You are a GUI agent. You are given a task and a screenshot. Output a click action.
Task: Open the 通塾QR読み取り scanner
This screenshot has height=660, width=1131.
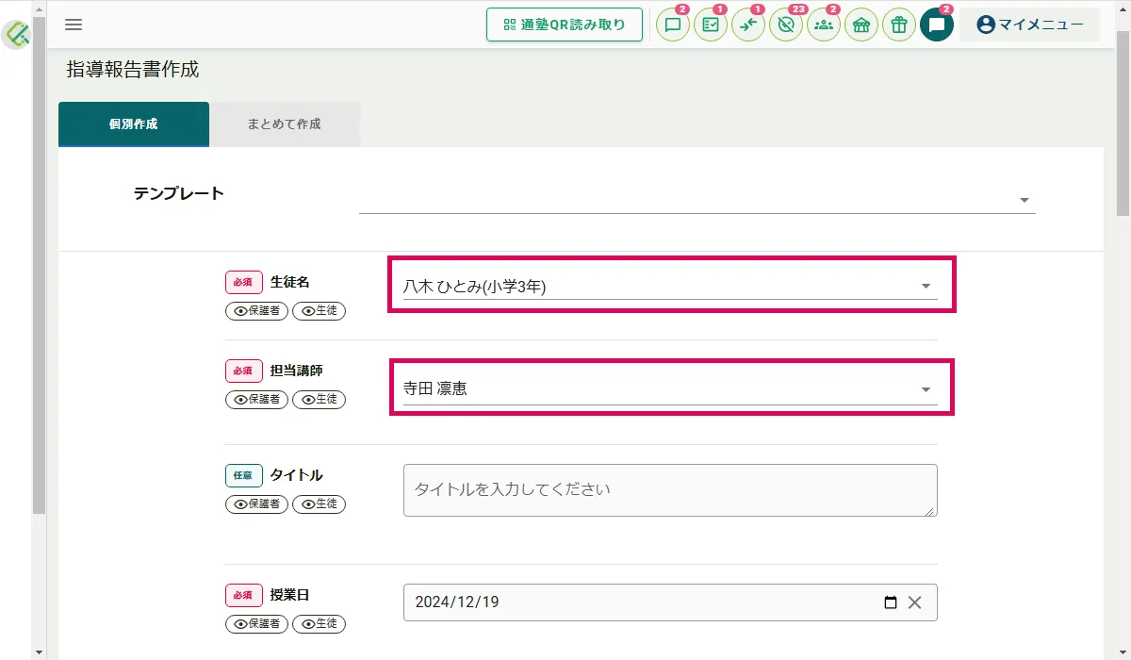(565, 25)
